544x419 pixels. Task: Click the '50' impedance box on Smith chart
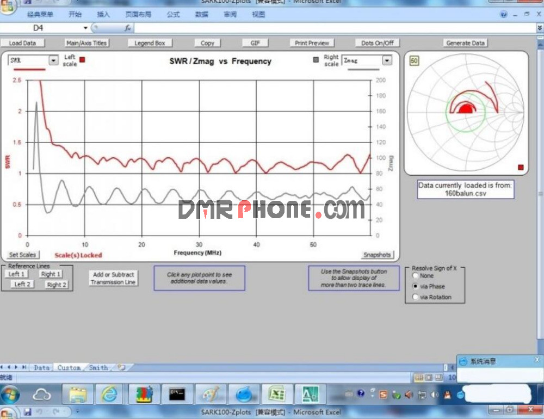(414, 61)
